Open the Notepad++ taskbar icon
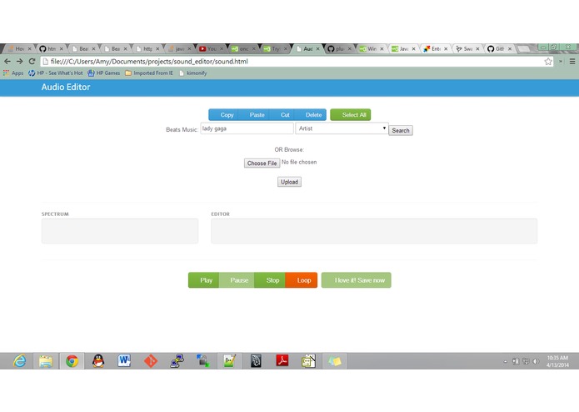Screen dimensions: 579x412 229,361
